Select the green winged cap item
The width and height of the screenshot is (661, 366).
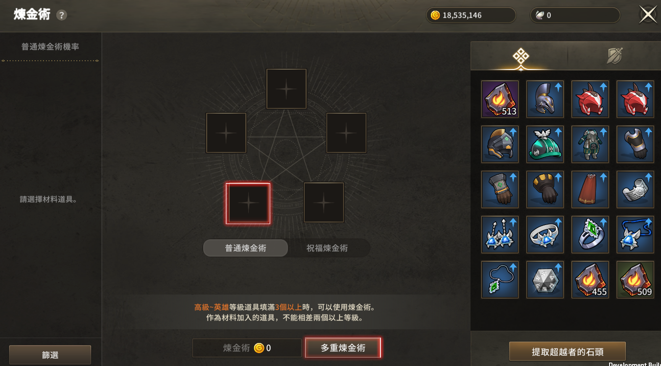[x=545, y=144]
